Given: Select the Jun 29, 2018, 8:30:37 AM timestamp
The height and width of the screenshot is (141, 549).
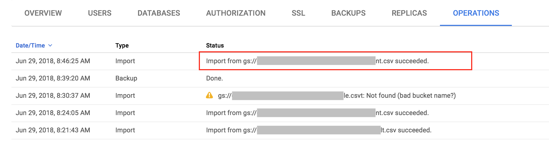Looking at the screenshot, I should [53, 96].
